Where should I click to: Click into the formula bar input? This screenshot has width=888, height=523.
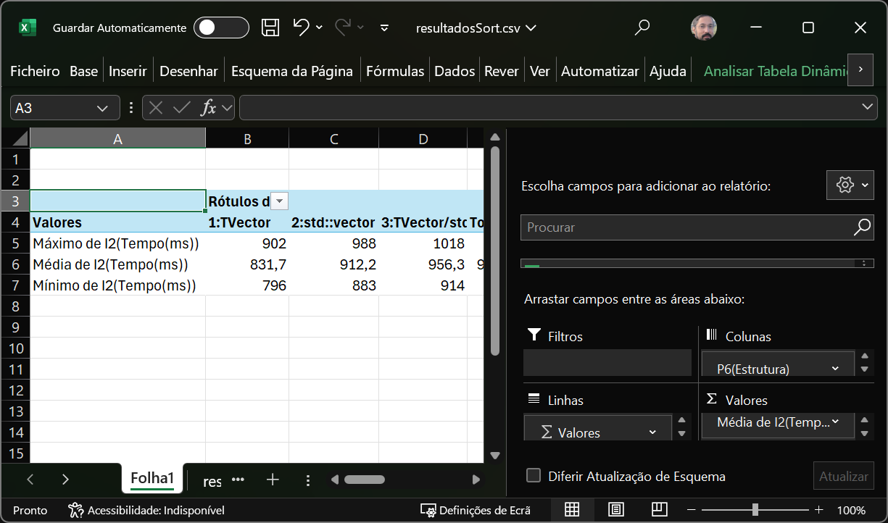click(549, 108)
